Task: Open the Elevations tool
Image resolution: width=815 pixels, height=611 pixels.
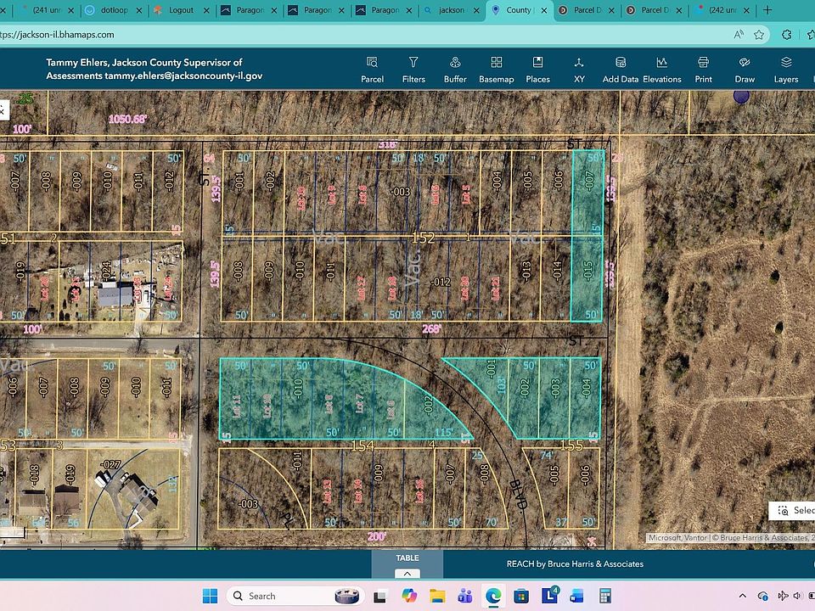Action: pyautogui.click(x=662, y=69)
